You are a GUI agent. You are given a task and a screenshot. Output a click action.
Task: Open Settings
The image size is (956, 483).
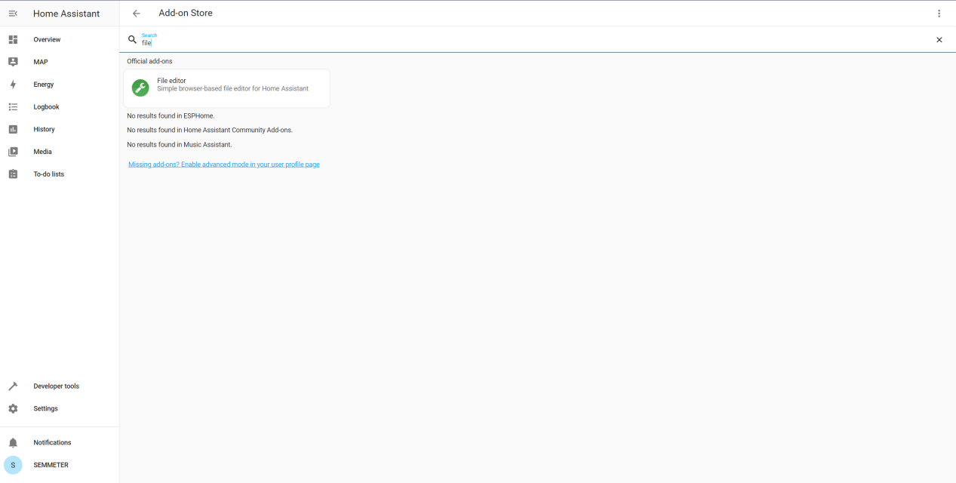pos(60,408)
